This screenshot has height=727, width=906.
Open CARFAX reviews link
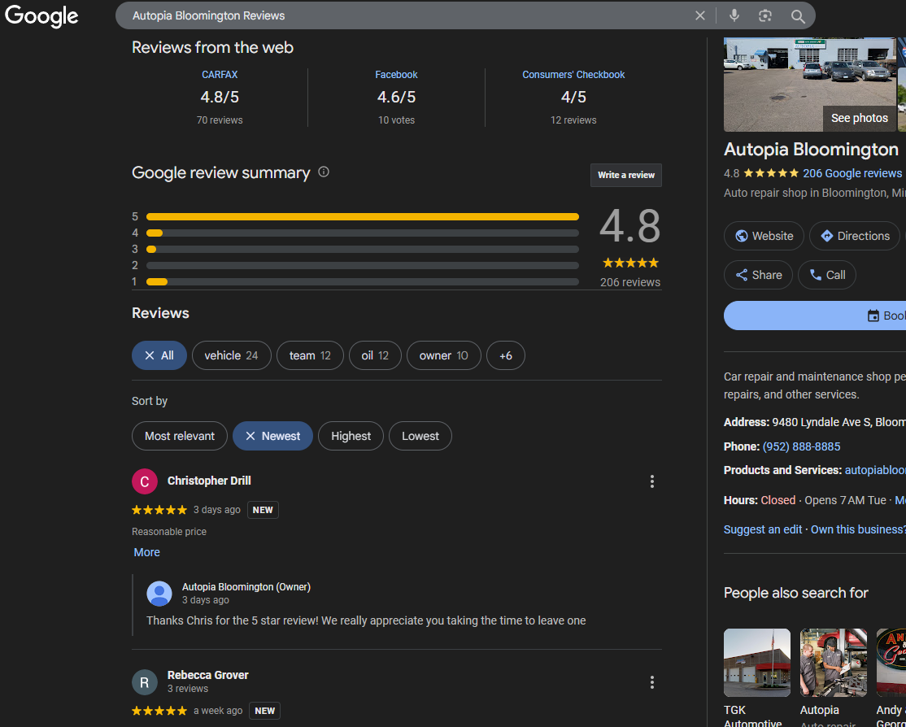click(220, 75)
